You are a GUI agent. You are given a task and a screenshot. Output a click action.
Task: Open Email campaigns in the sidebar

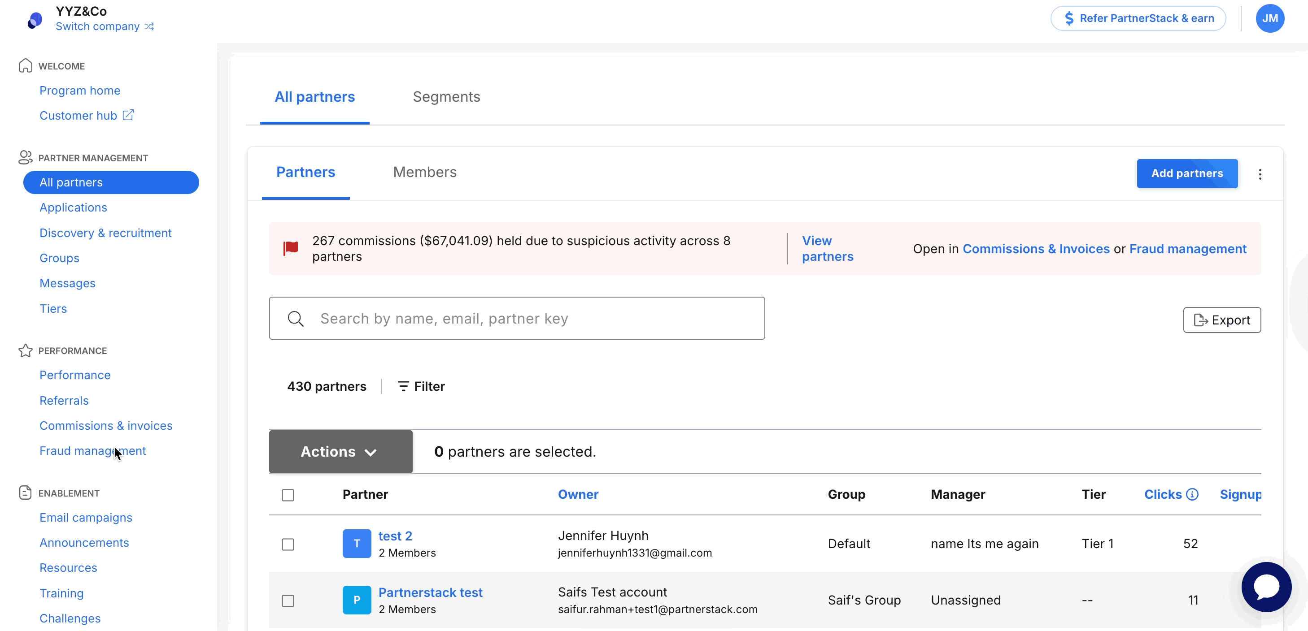[x=86, y=517]
